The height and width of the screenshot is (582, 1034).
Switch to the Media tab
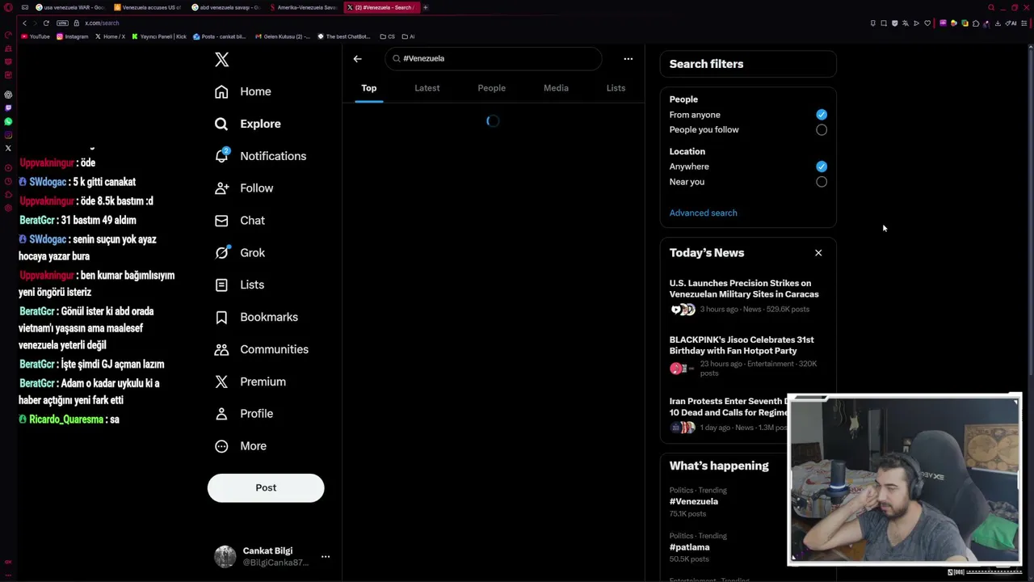click(556, 88)
